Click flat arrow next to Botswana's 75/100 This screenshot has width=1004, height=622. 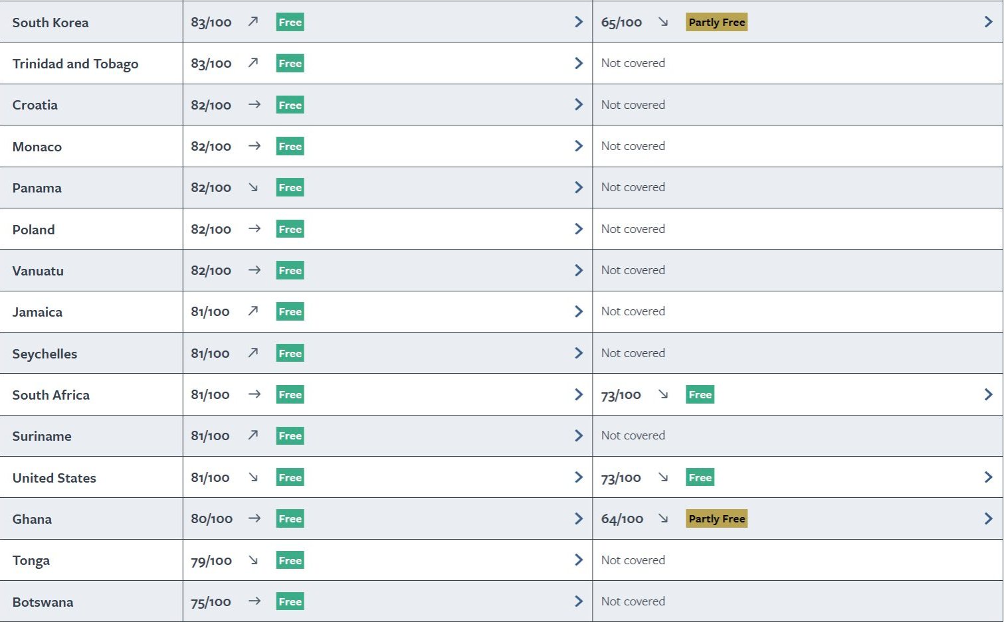tap(254, 601)
